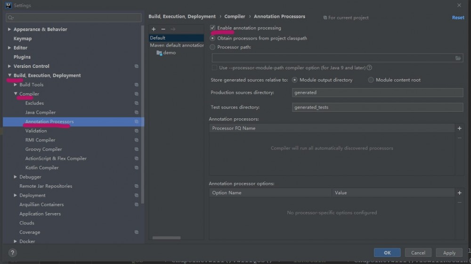Open the processor path folder browse icon
Viewport: 471px width, 264px height.
[458, 58]
